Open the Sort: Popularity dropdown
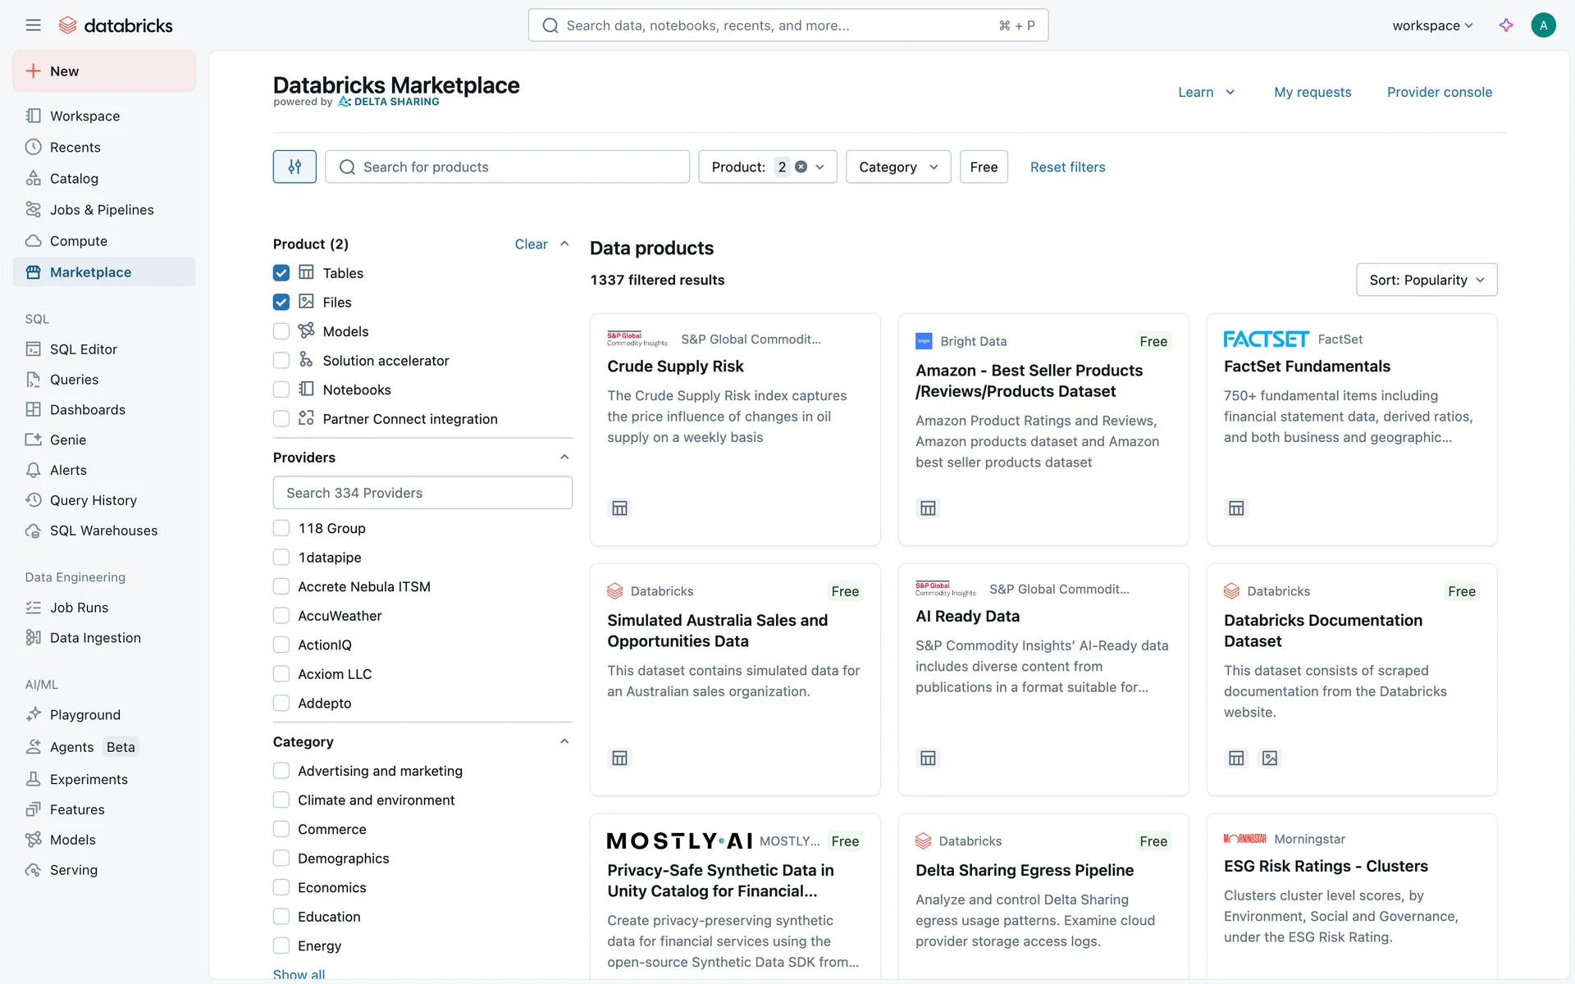The height and width of the screenshot is (984, 1575). tap(1426, 280)
